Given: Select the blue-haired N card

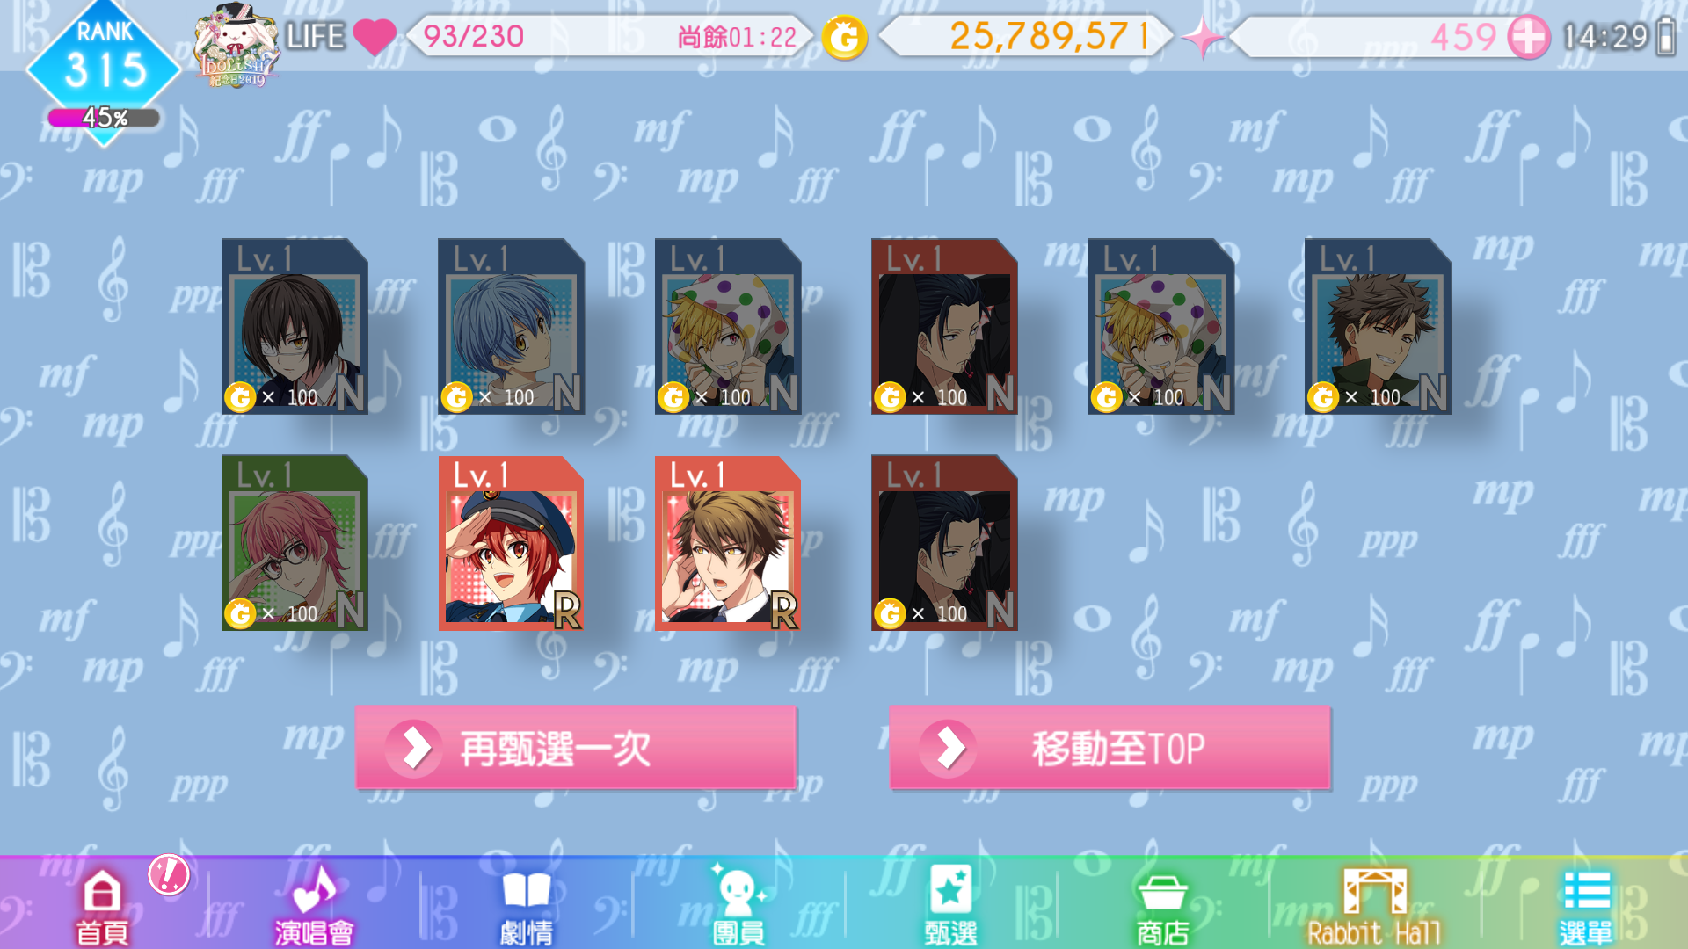Looking at the screenshot, I should coord(511,326).
